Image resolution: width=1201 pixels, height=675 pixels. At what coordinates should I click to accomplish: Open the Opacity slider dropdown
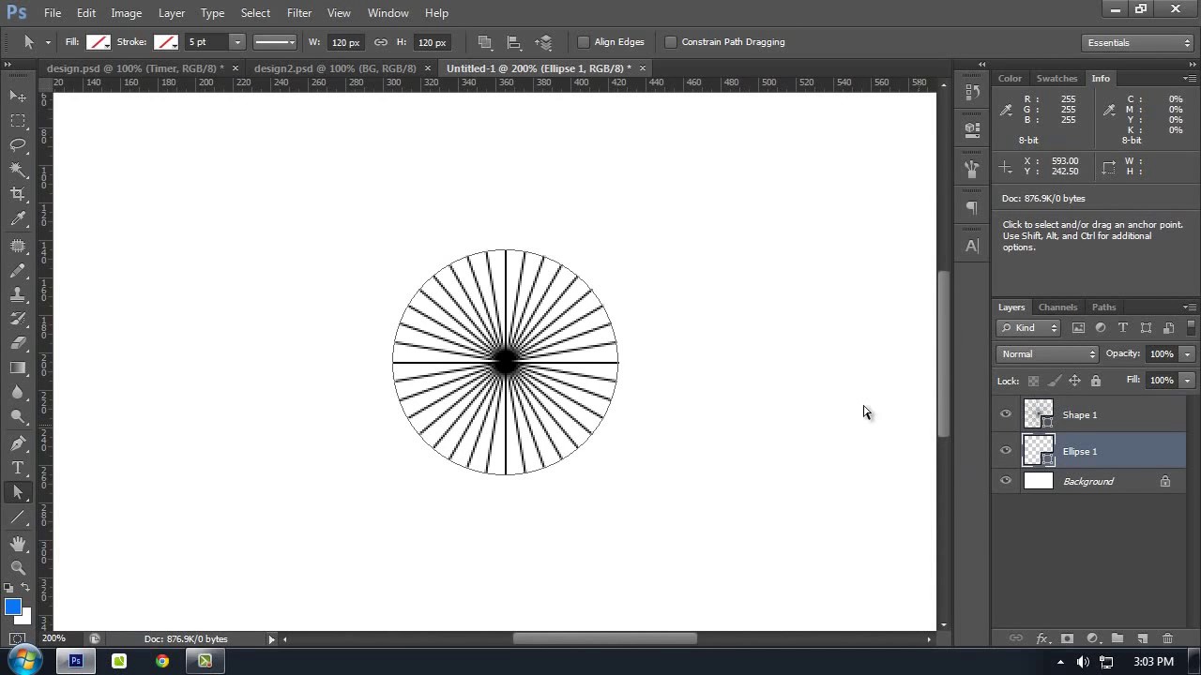(x=1187, y=354)
